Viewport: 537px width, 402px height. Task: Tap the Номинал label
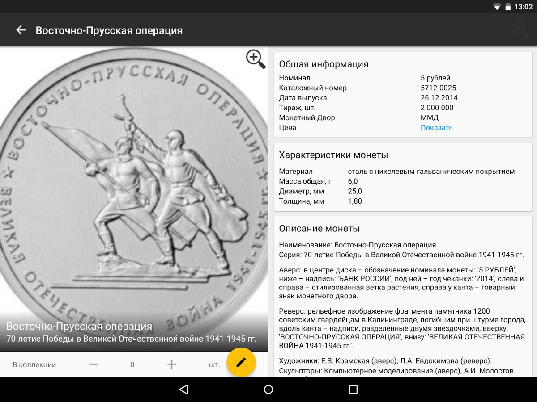coord(294,78)
